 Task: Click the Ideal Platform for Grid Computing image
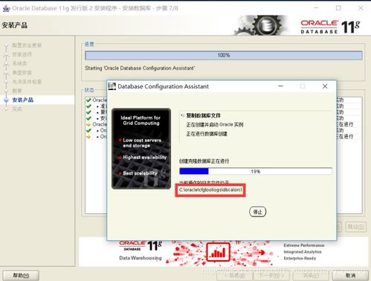(141, 149)
